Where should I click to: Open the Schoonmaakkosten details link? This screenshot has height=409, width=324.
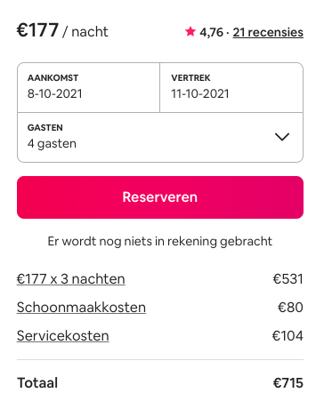[x=81, y=308]
